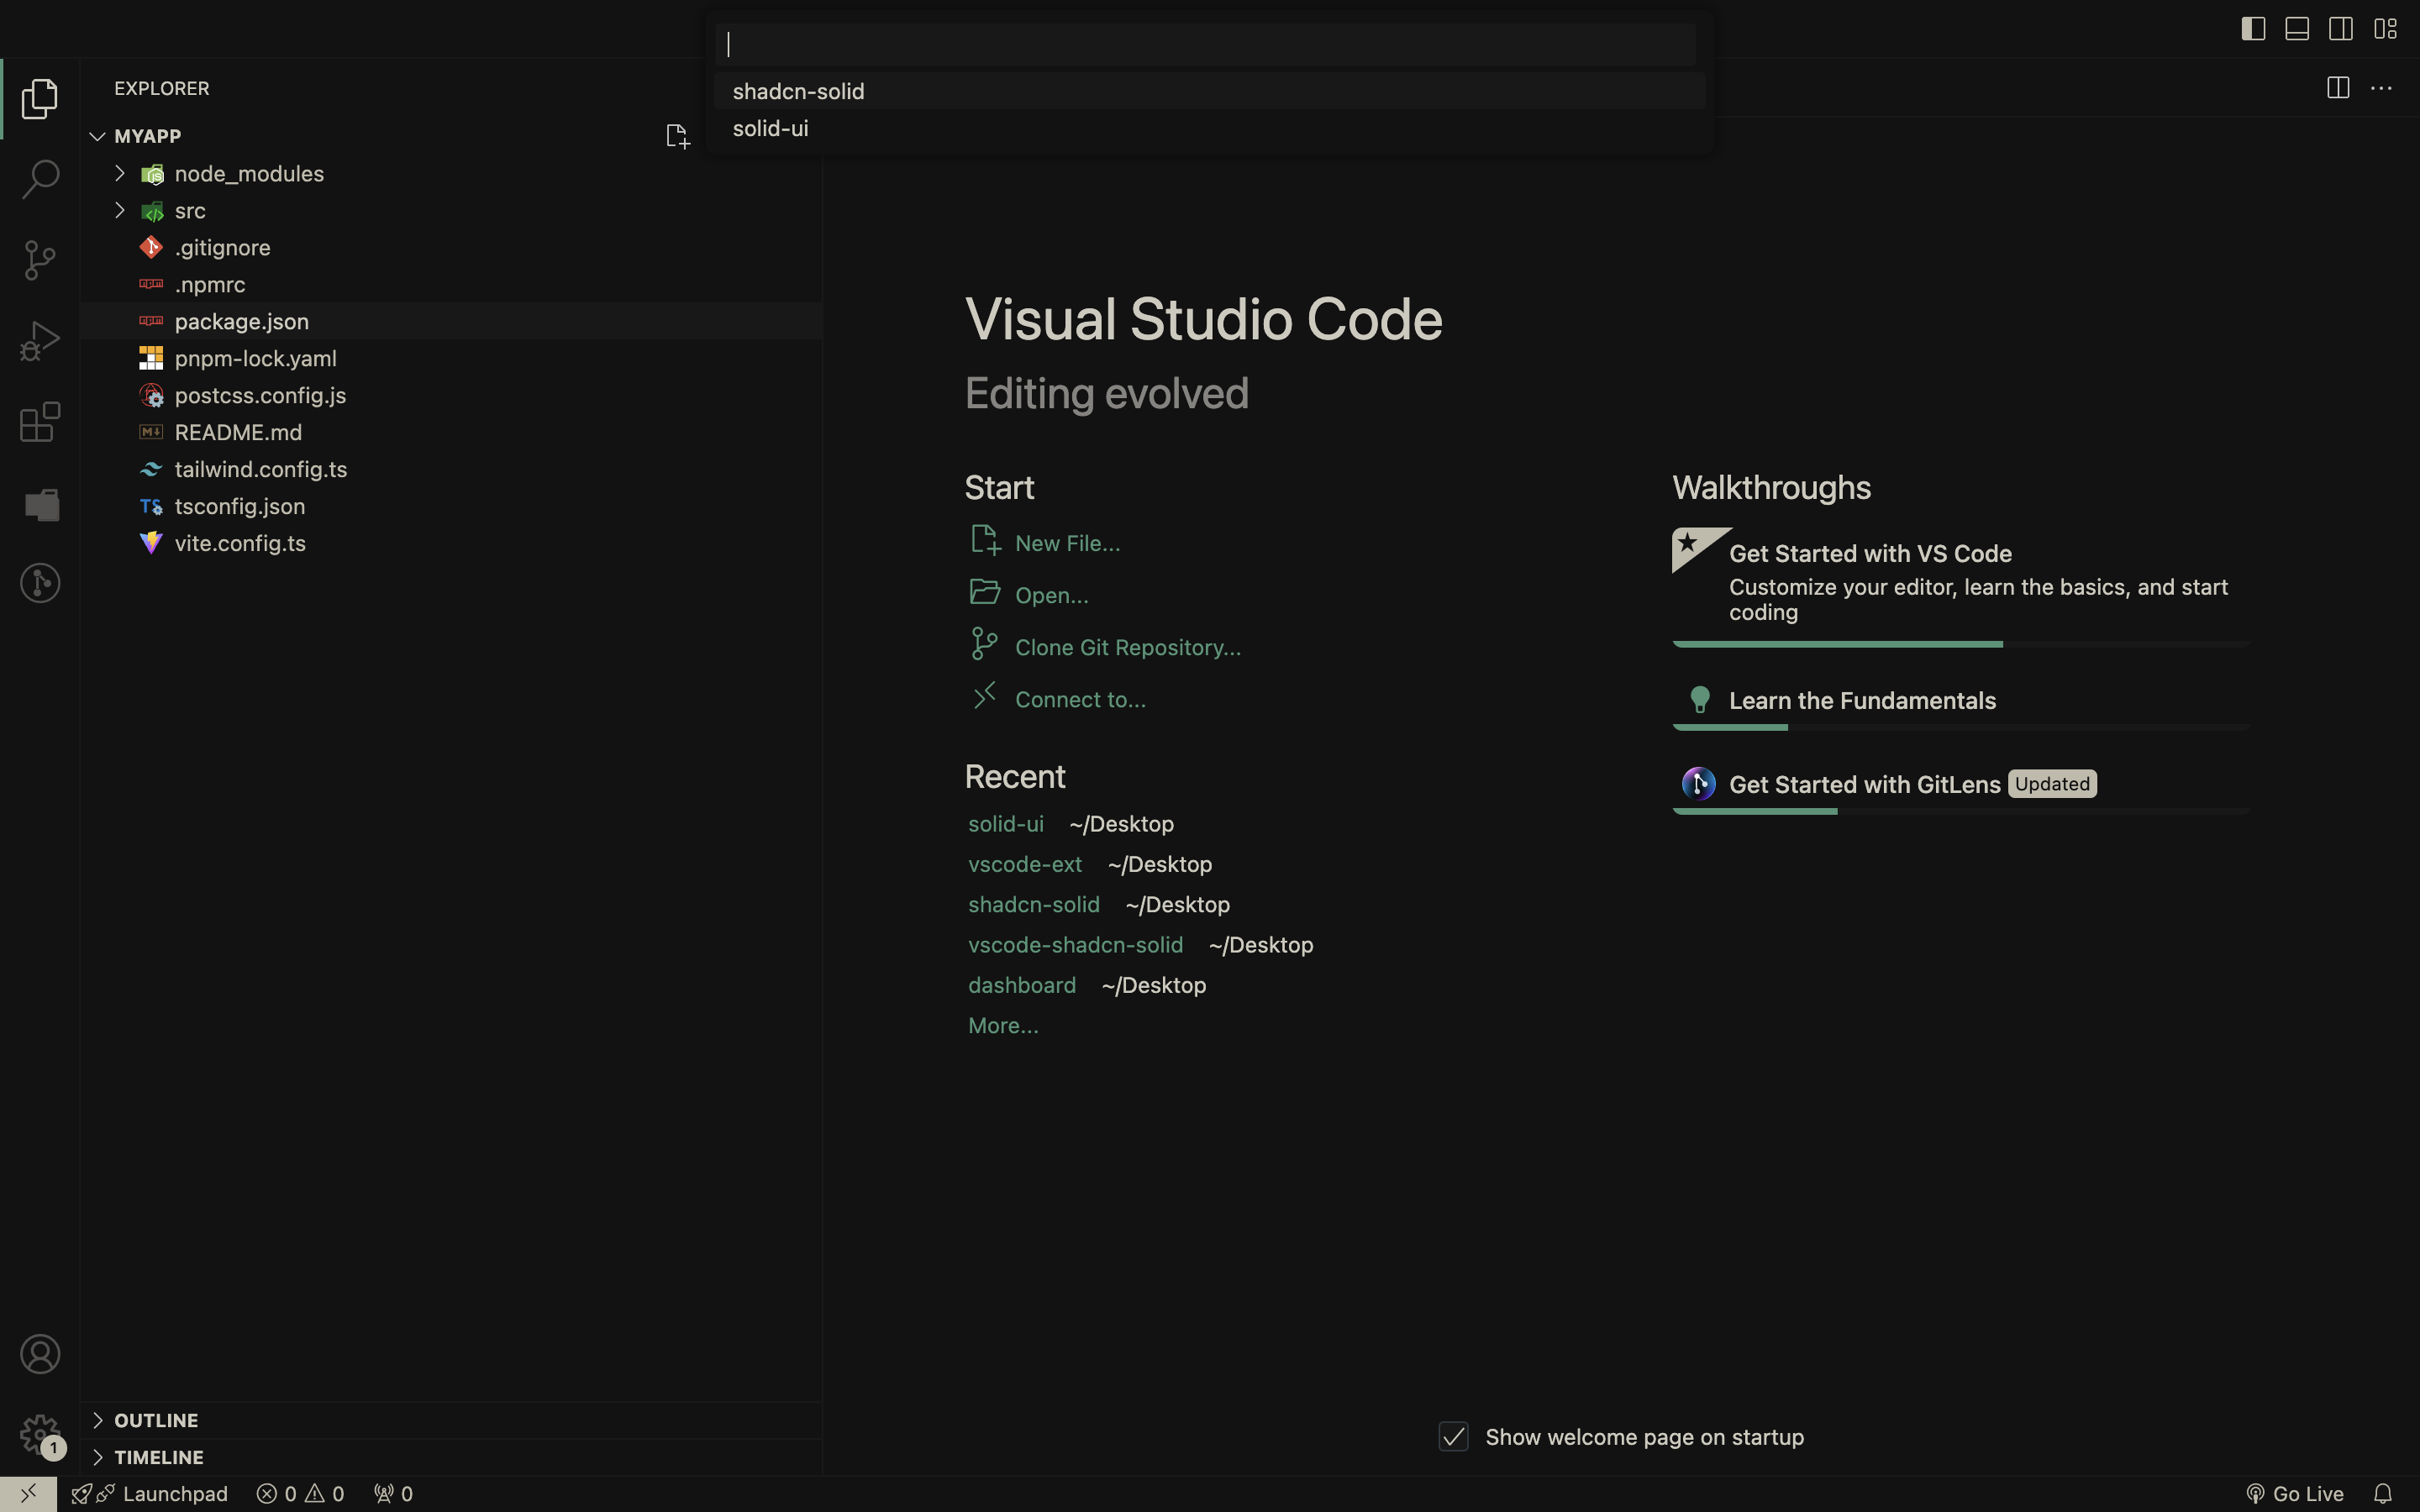Open the Search view in activity bar
The image size is (2420, 1512).
(x=40, y=179)
